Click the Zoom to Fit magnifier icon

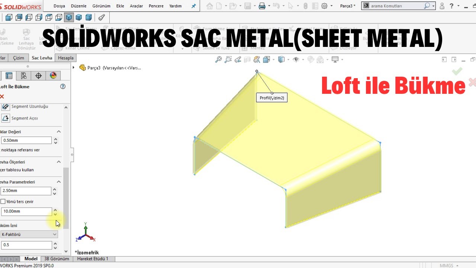click(218, 59)
